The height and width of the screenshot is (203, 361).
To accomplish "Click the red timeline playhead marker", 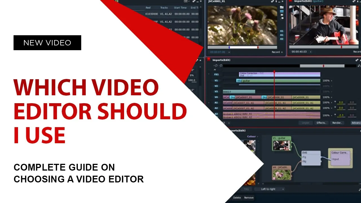I will pos(274,72).
